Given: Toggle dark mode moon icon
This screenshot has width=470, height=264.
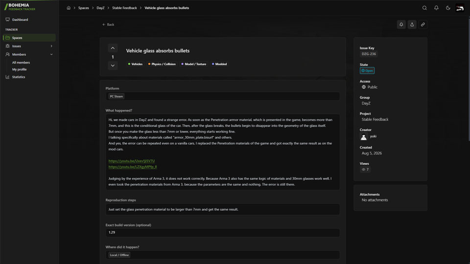Looking at the screenshot, I should pyautogui.click(x=448, y=8).
